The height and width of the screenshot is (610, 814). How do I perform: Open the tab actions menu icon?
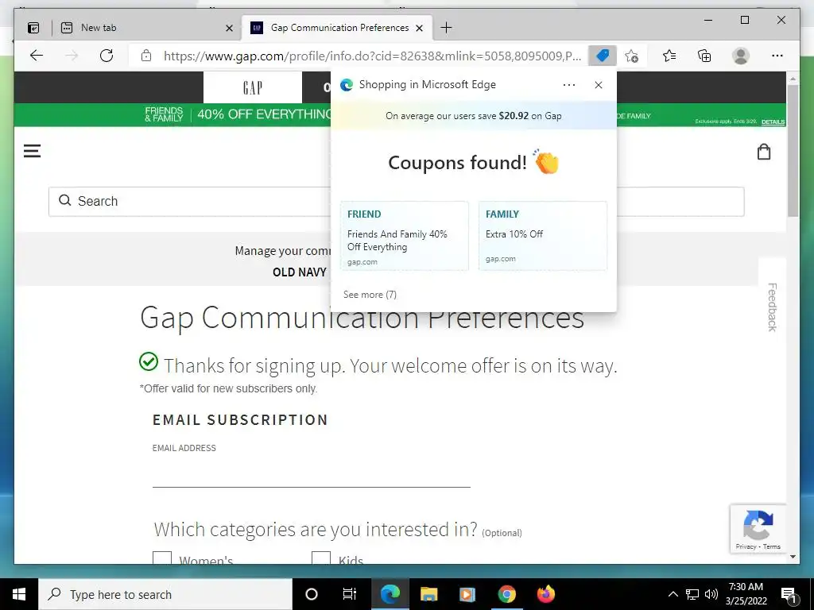(x=33, y=28)
